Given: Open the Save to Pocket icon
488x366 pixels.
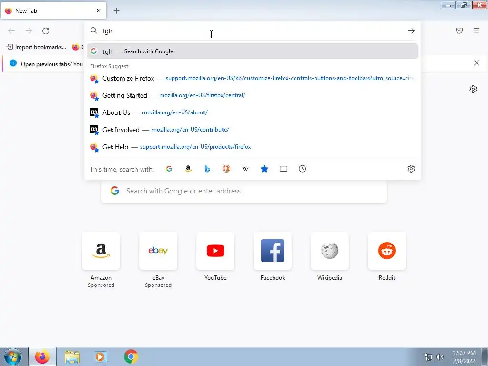Looking at the screenshot, I should click(459, 30).
